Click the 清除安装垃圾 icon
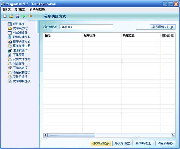Image resolution: width=180 pixels, height=149 pixels. click(10, 72)
